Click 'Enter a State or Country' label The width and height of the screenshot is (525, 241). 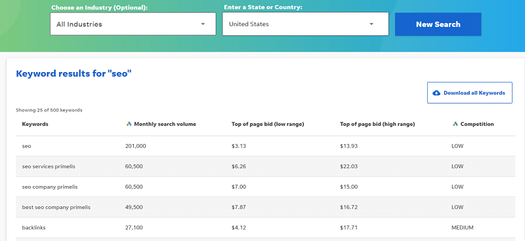(x=263, y=7)
